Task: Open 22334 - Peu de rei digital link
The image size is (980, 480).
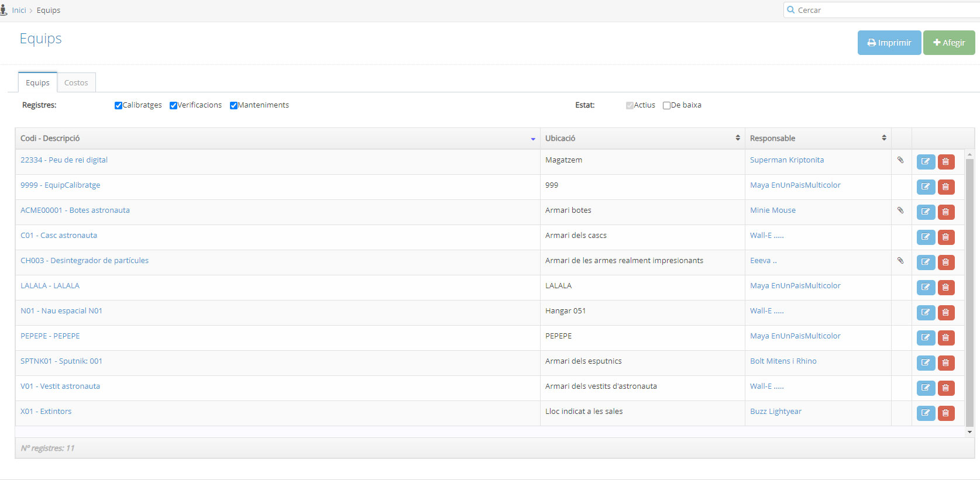Action: pyautogui.click(x=64, y=160)
